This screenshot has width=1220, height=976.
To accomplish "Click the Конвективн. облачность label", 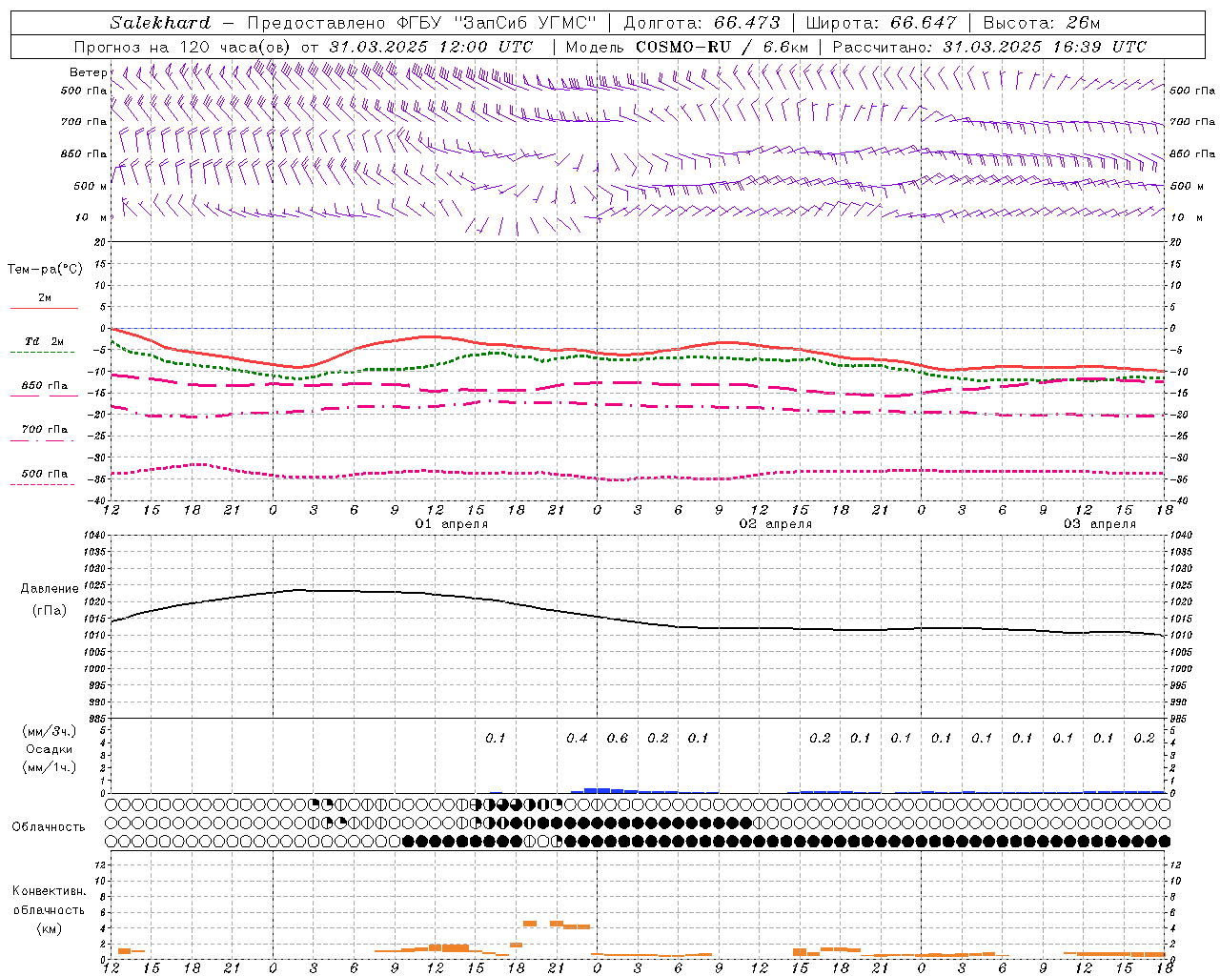I will (49, 901).
